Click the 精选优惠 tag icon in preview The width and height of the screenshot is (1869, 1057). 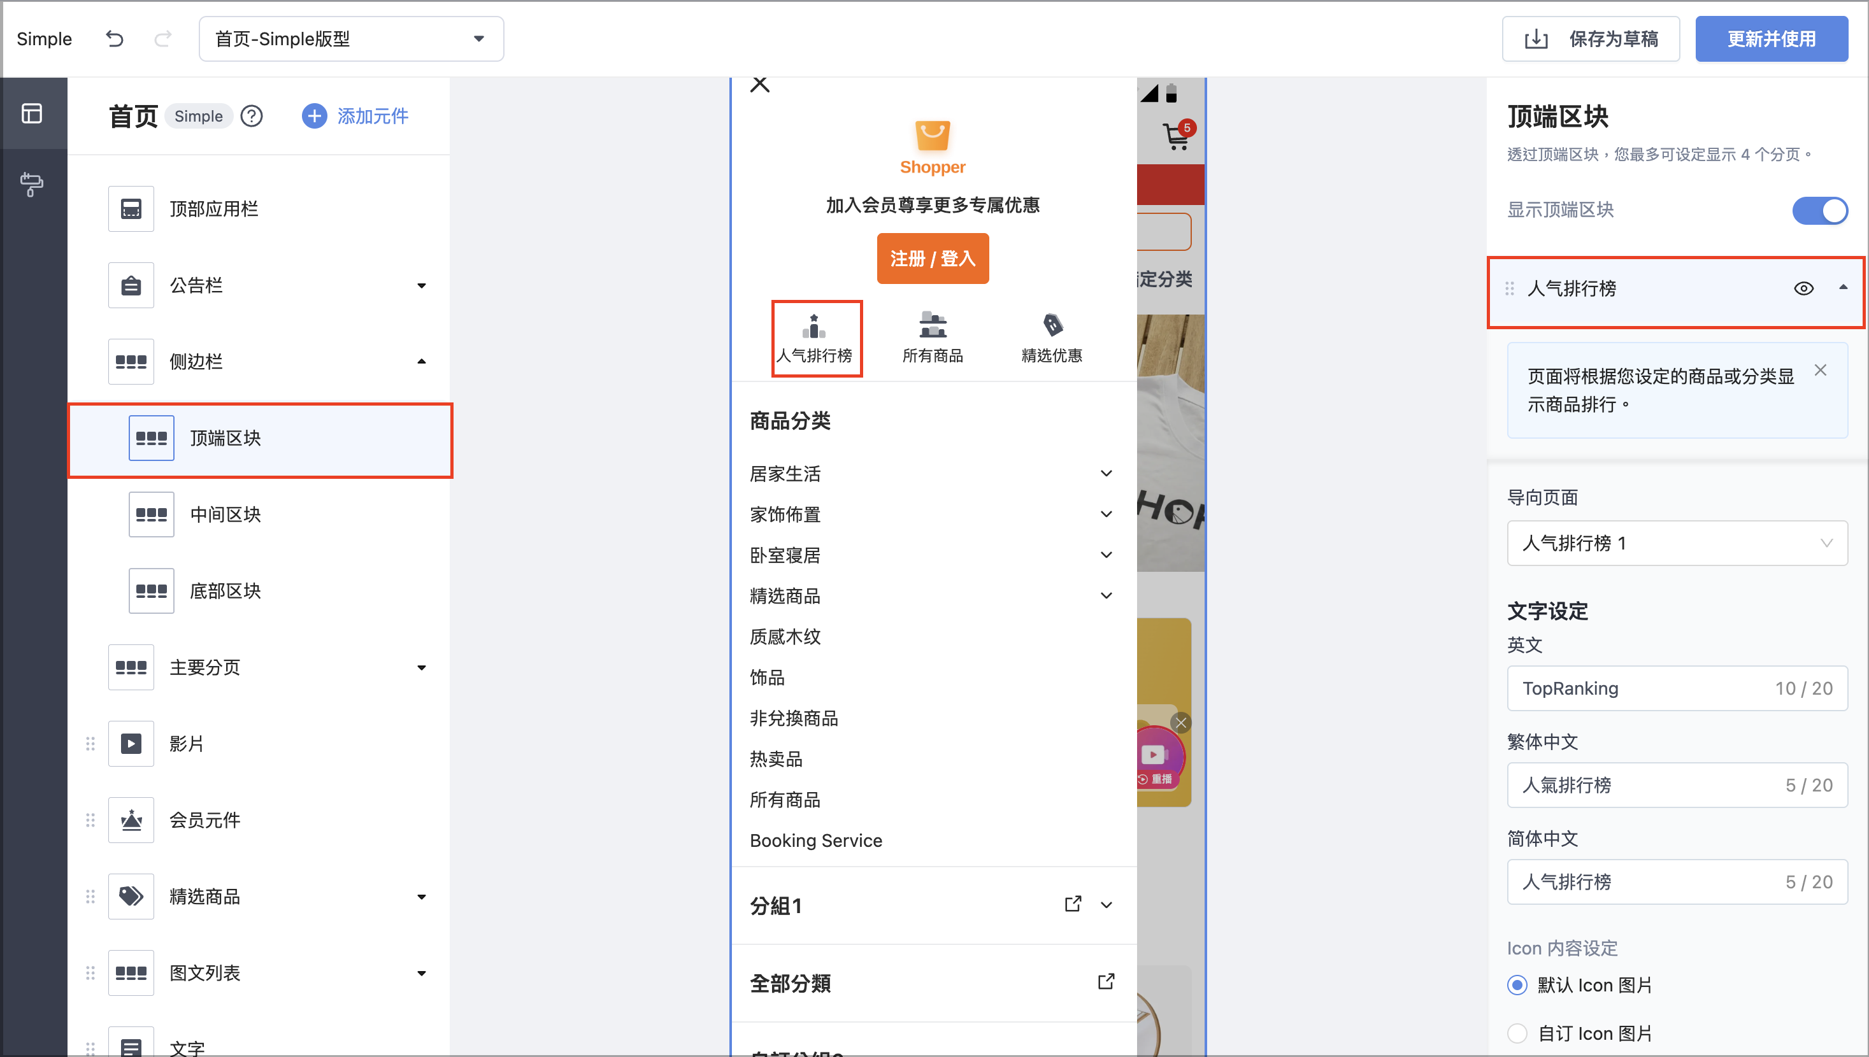click(1052, 325)
